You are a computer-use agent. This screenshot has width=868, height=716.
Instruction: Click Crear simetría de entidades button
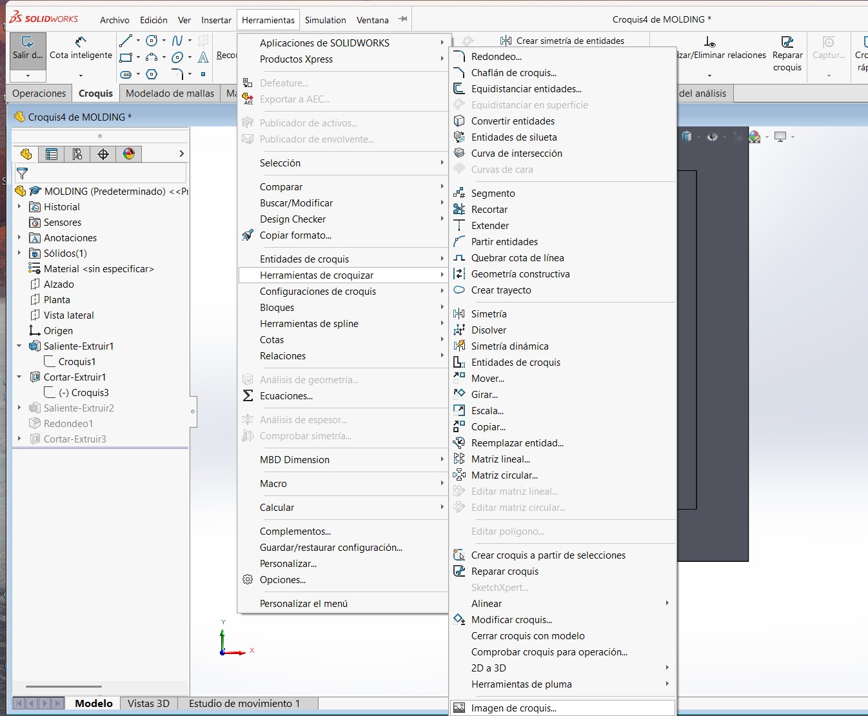(x=562, y=41)
